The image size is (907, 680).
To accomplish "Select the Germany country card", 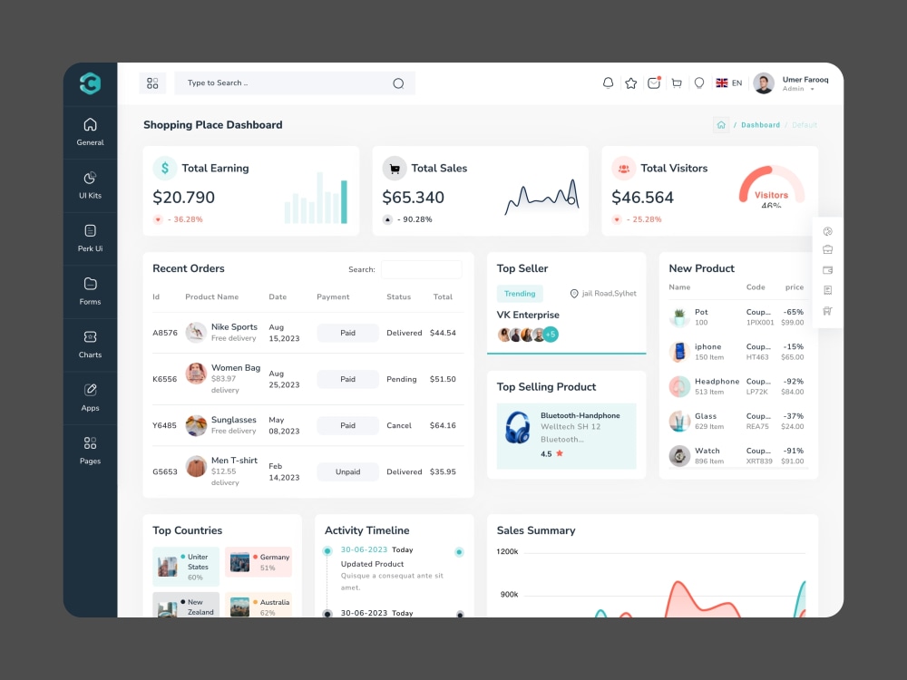I will click(258, 562).
